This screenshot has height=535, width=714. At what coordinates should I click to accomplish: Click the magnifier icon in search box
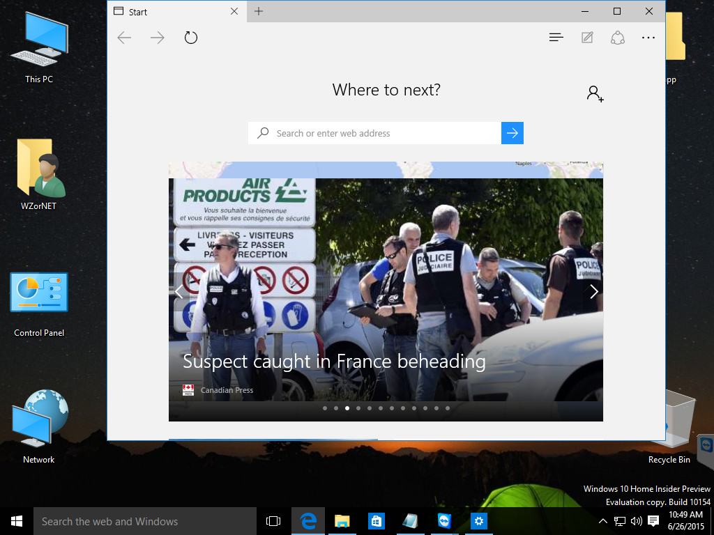(263, 133)
